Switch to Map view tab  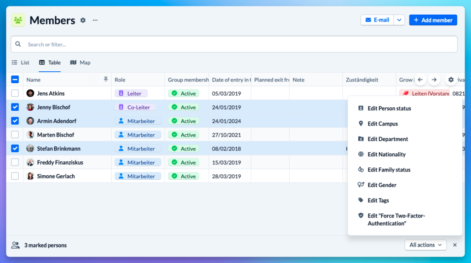point(80,63)
